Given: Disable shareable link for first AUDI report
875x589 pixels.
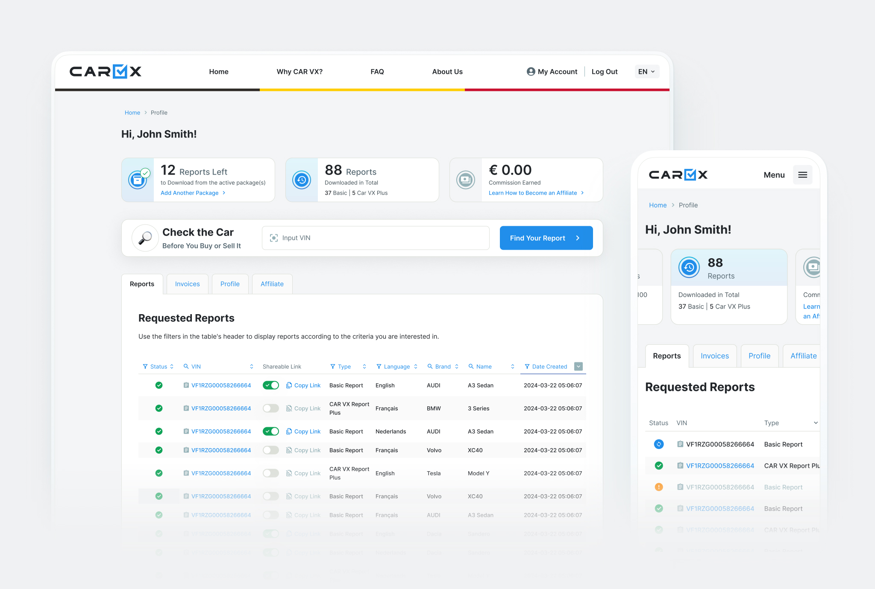Looking at the screenshot, I should (x=271, y=385).
